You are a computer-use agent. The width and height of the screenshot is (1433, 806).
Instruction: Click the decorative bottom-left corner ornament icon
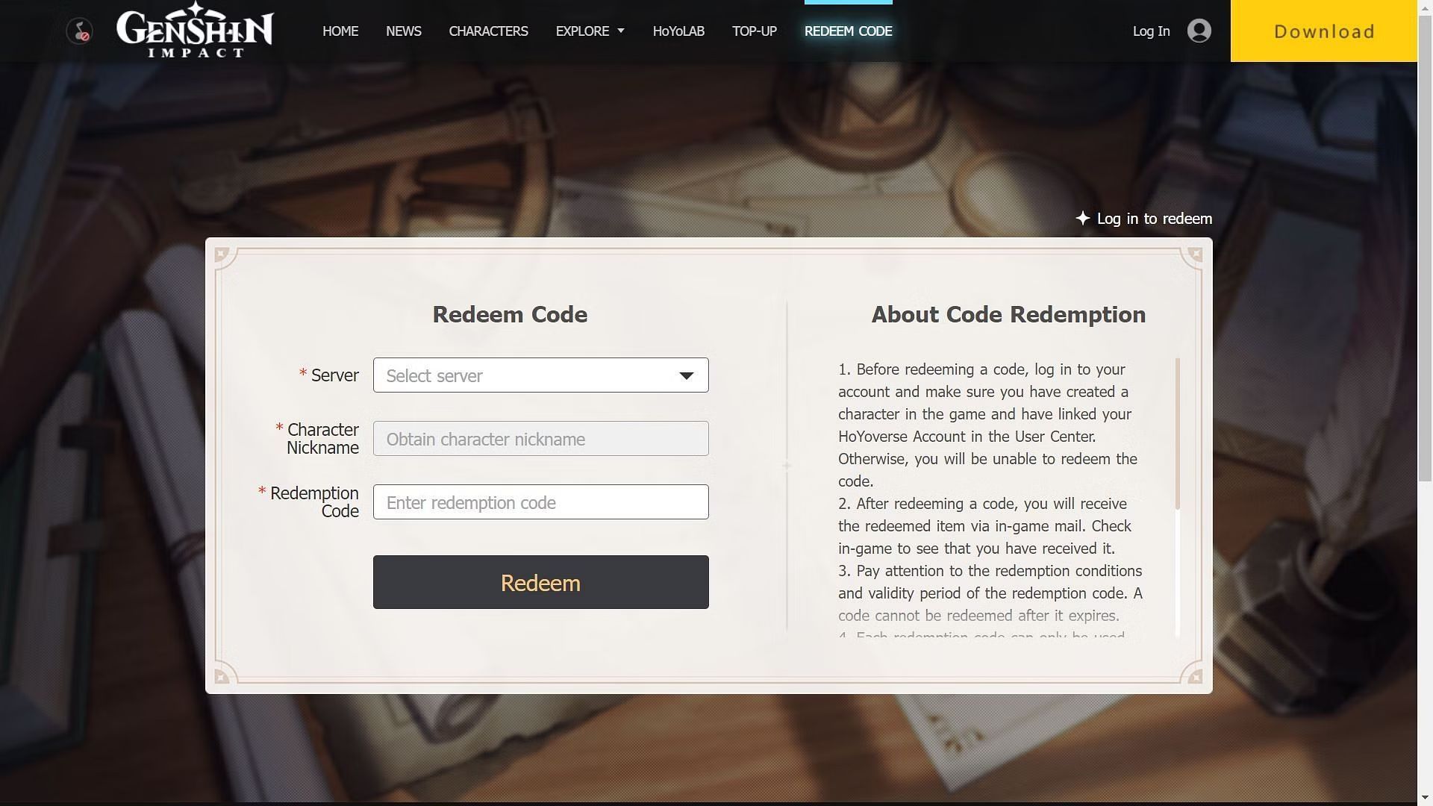tap(222, 677)
